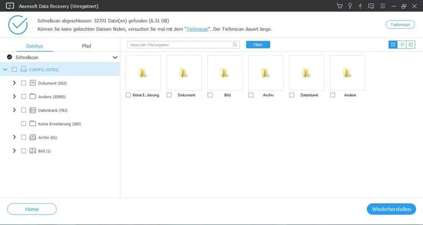The height and width of the screenshot is (225, 423).
Task: Open the Facebook icon in title bar
Action: (x=360, y=6)
